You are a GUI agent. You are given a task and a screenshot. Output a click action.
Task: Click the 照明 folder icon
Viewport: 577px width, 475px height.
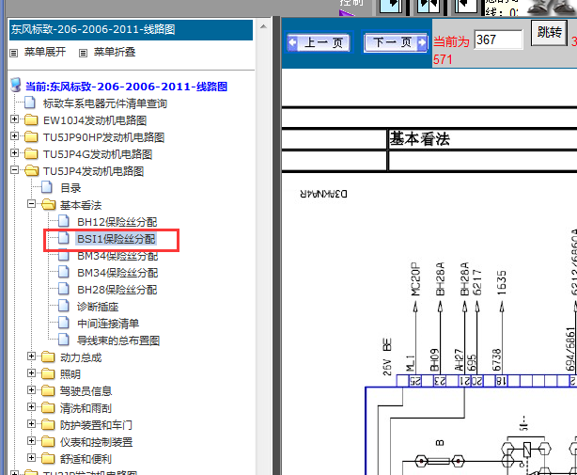[x=48, y=373]
